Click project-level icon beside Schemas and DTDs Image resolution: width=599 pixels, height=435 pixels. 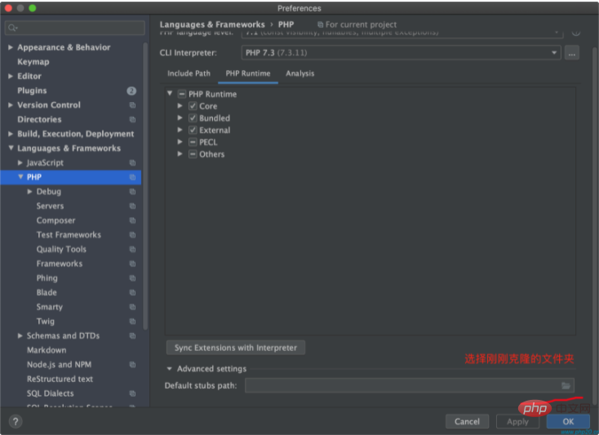[x=132, y=336]
